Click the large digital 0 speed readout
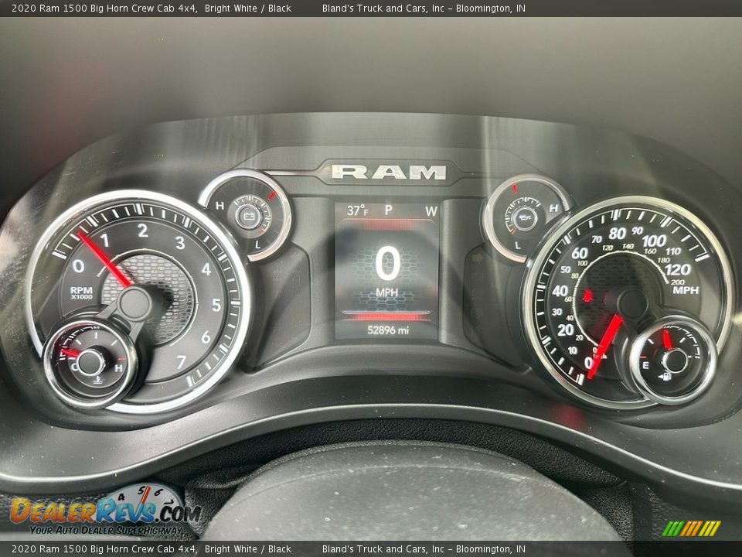 pos(387,264)
